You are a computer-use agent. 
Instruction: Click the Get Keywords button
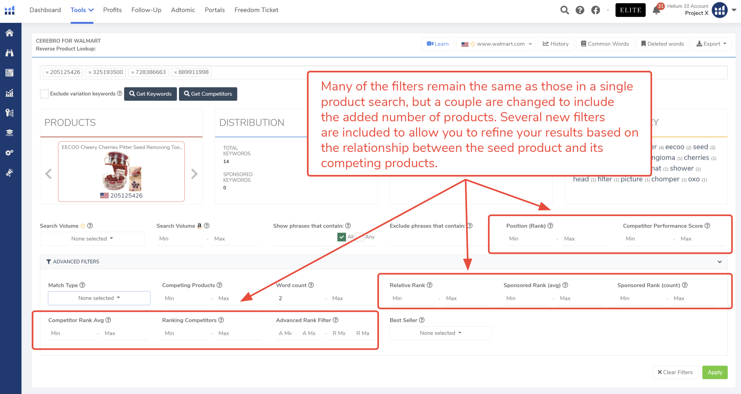(x=150, y=94)
